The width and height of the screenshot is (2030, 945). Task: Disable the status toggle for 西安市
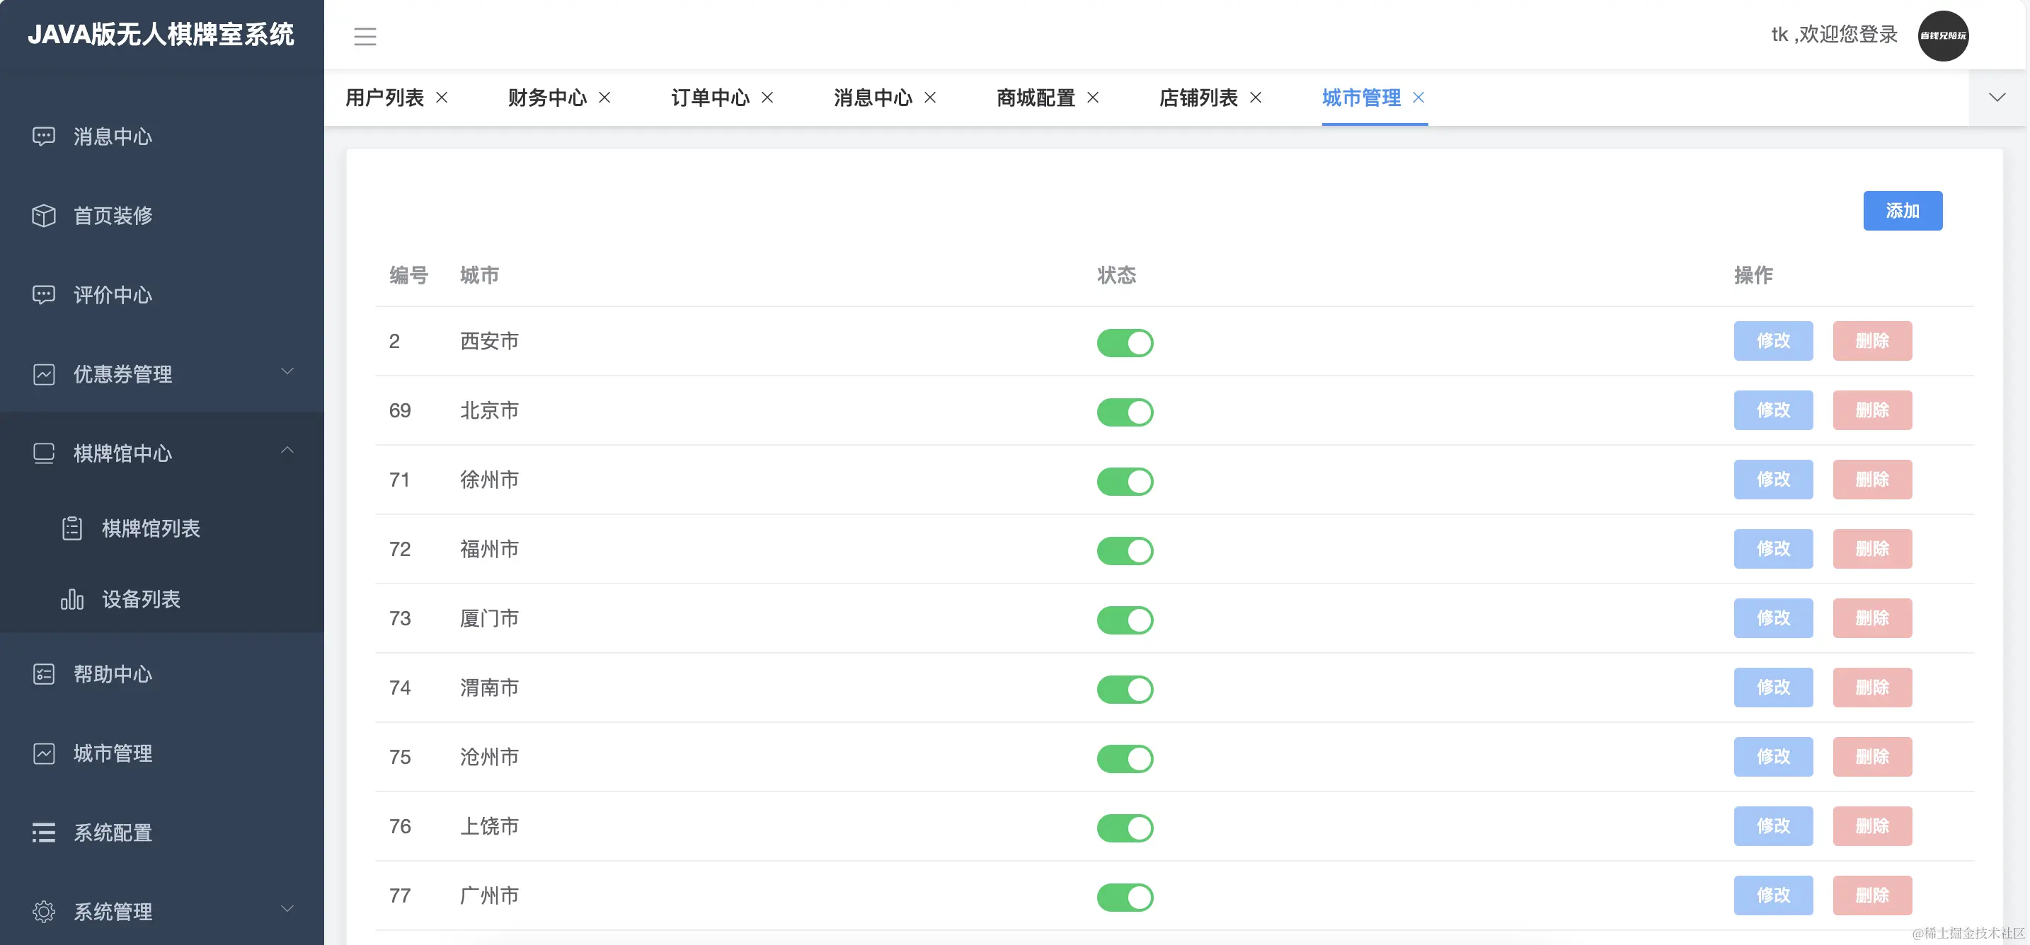1125,342
